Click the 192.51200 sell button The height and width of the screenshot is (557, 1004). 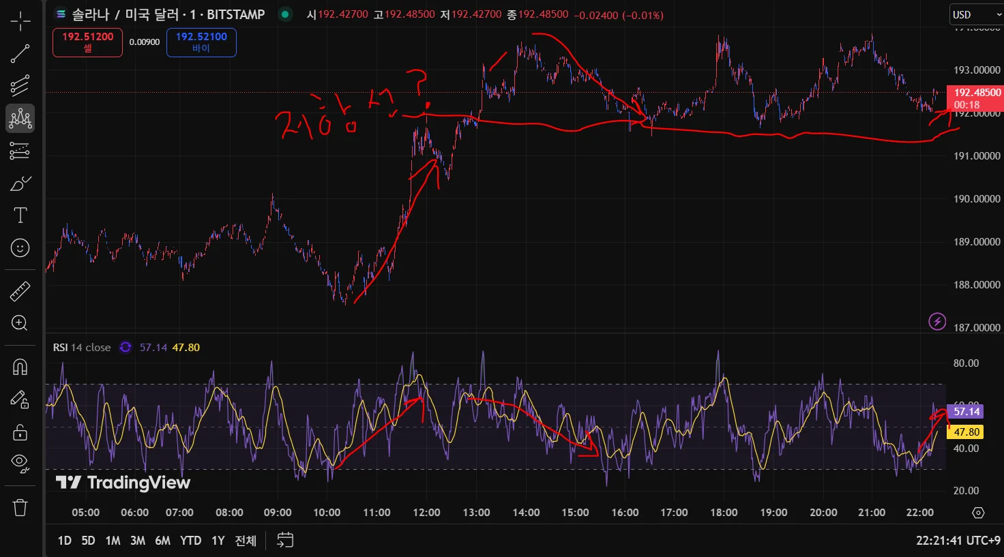click(x=88, y=42)
